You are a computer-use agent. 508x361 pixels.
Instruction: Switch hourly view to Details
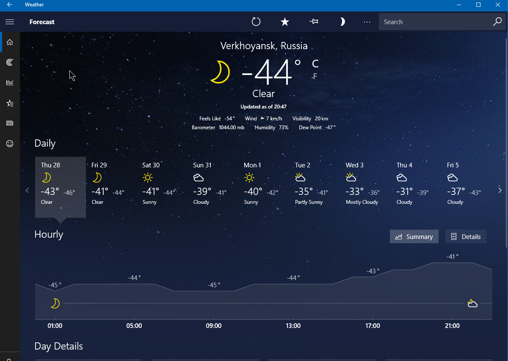tap(466, 237)
